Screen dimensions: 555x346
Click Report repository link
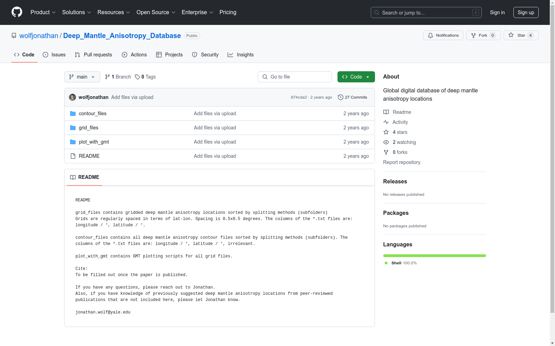pyautogui.click(x=402, y=162)
